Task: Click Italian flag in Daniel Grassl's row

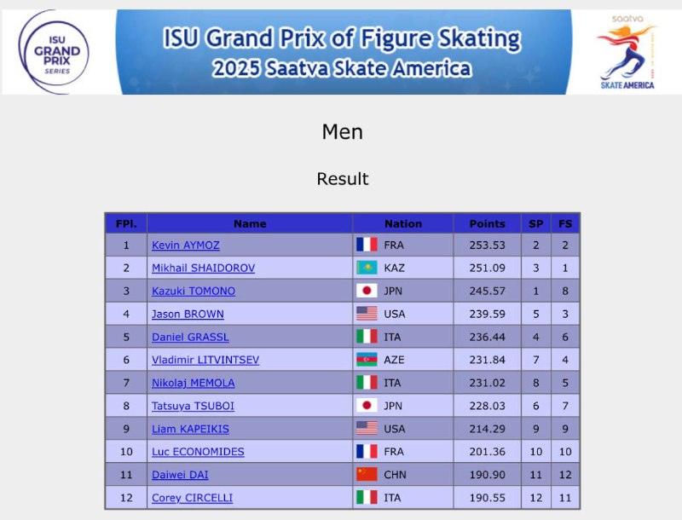Action: pyautogui.click(x=366, y=337)
